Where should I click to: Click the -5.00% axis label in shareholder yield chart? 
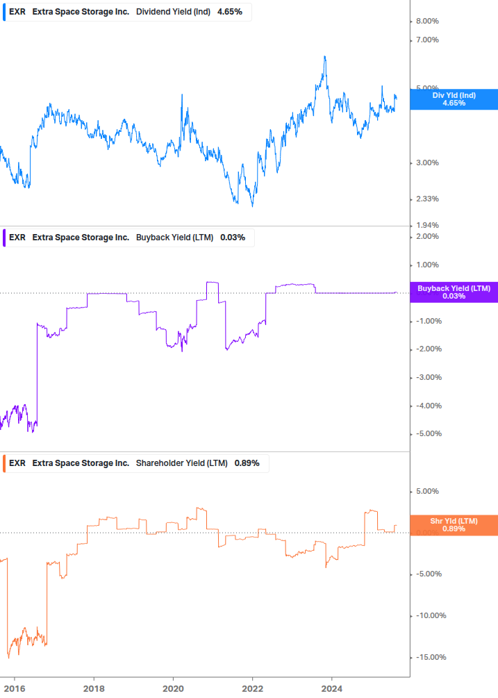[x=429, y=574]
